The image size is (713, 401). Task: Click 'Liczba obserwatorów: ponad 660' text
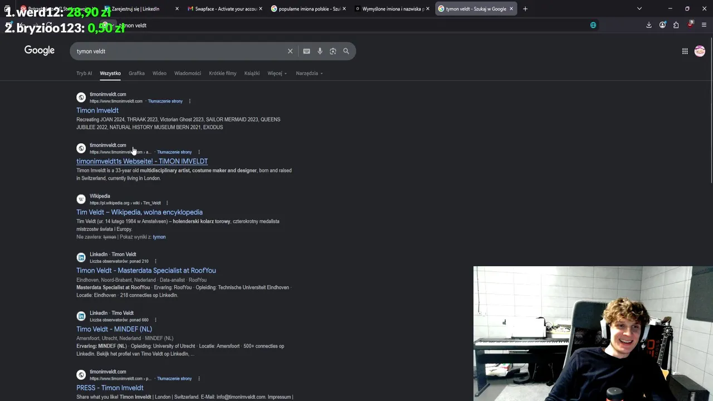tap(119, 320)
